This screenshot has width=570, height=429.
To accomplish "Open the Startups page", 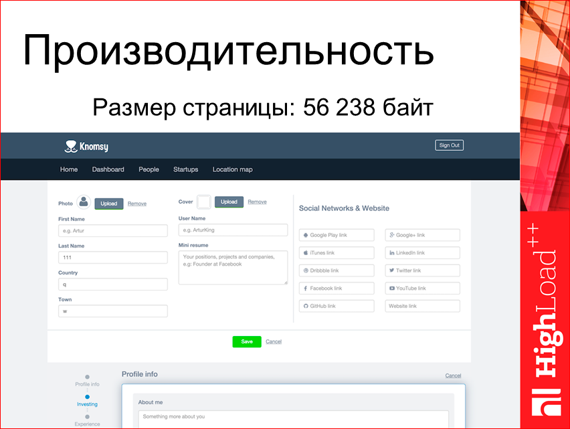I will (185, 169).
